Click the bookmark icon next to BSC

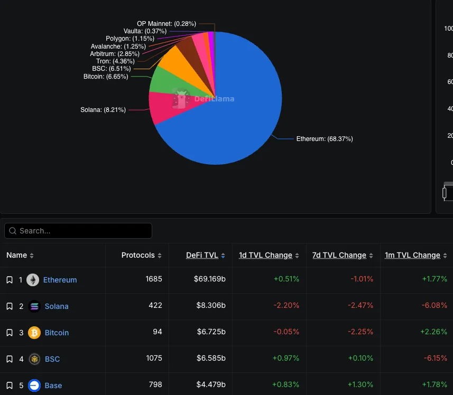[x=8, y=359]
